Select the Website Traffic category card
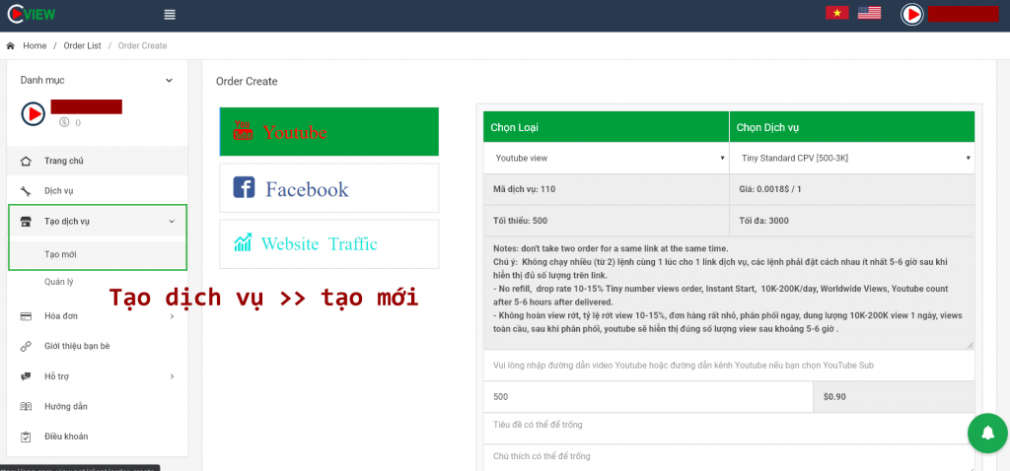The image size is (1010, 471). tap(329, 243)
